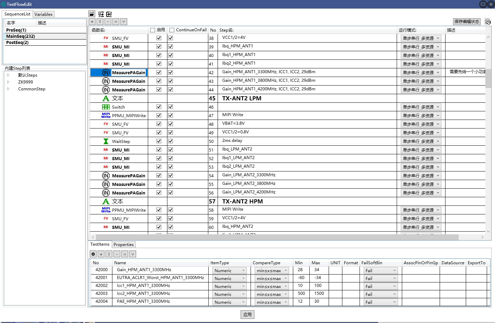The height and width of the screenshot is (323, 495).
Task: Click the MIPI Write icon of step 47
Action: point(106,115)
